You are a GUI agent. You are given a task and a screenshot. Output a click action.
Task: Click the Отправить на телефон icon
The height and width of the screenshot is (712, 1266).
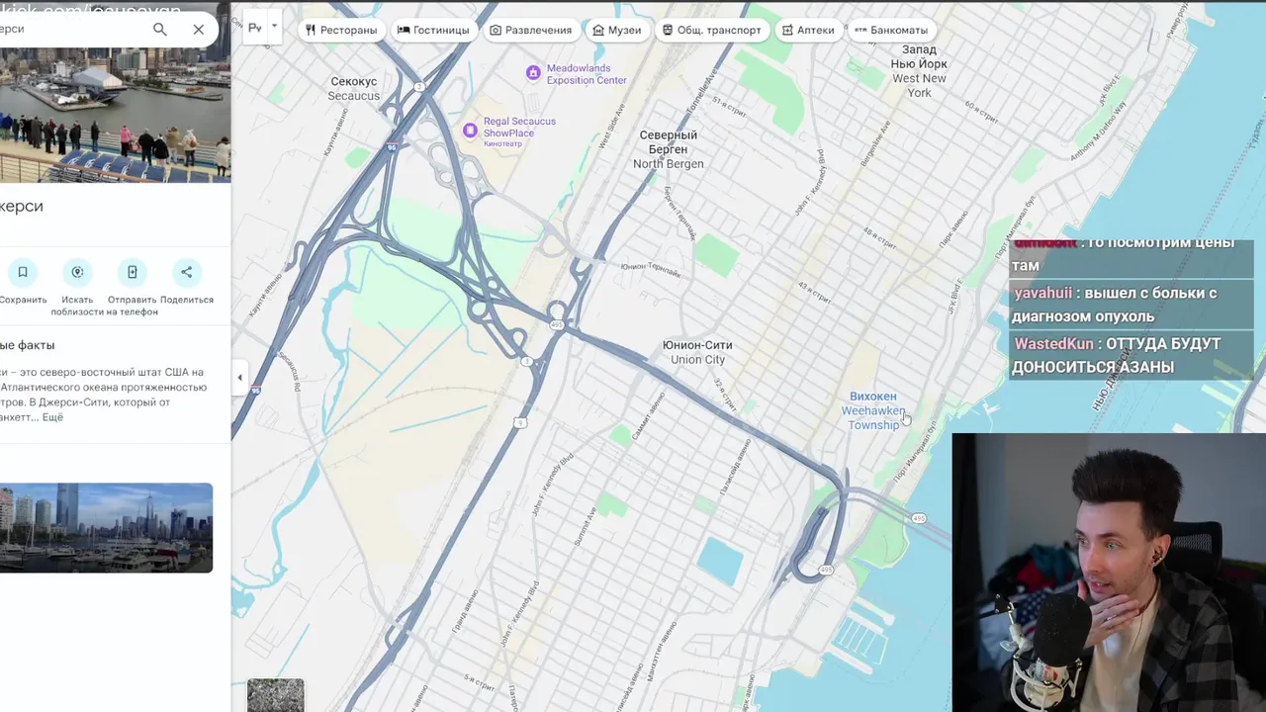[132, 272]
